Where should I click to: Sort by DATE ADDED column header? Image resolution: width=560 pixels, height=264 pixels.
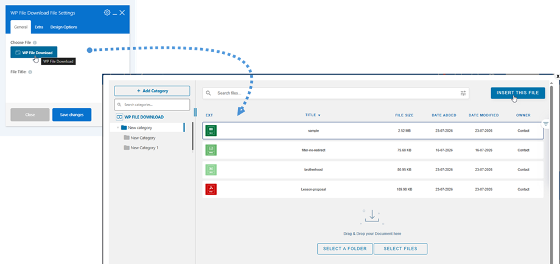tap(444, 115)
